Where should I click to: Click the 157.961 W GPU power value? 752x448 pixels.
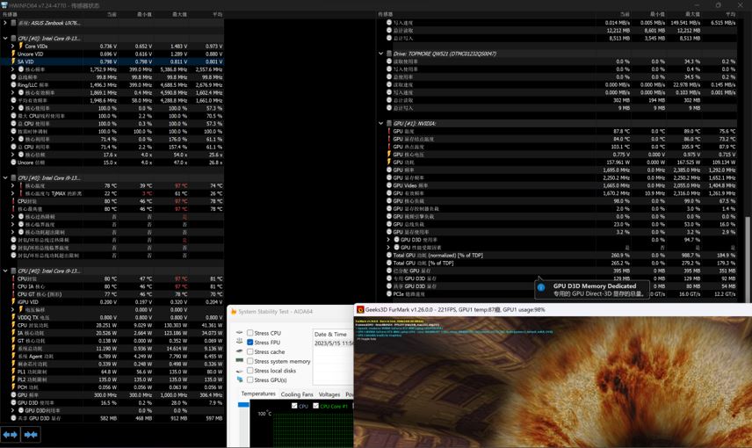pos(617,163)
